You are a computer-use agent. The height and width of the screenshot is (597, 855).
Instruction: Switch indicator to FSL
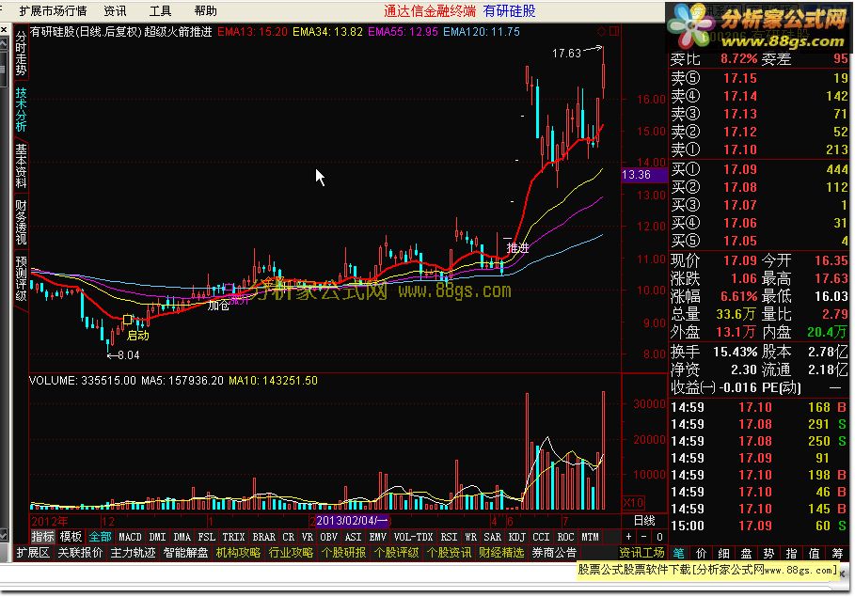point(206,537)
